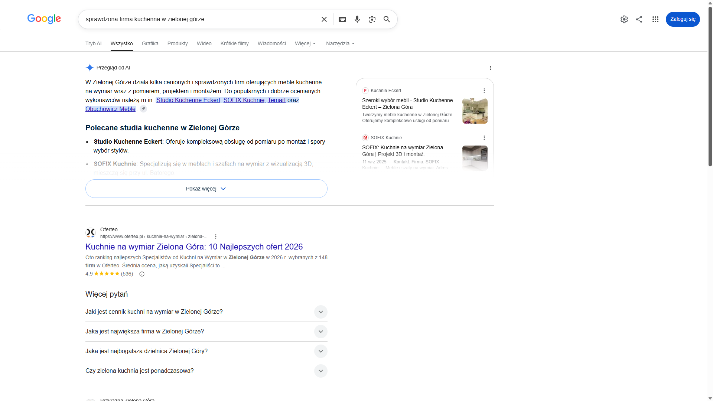This screenshot has width=713, height=401.
Task: Switch to Wiadomości tab
Action: (x=272, y=43)
